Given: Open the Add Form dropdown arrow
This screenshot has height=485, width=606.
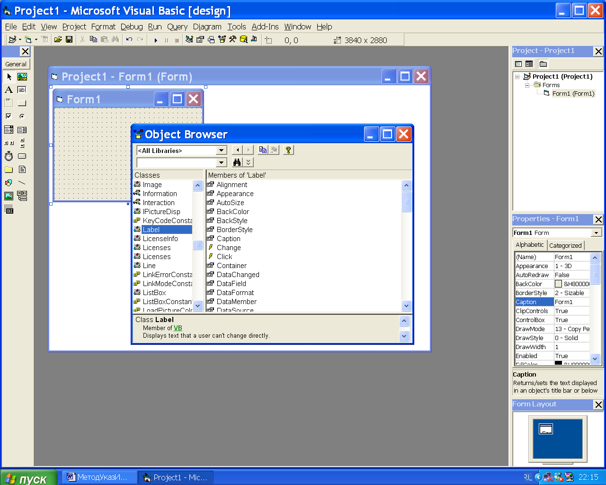Looking at the screenshot, I should [x=36, y=40].
